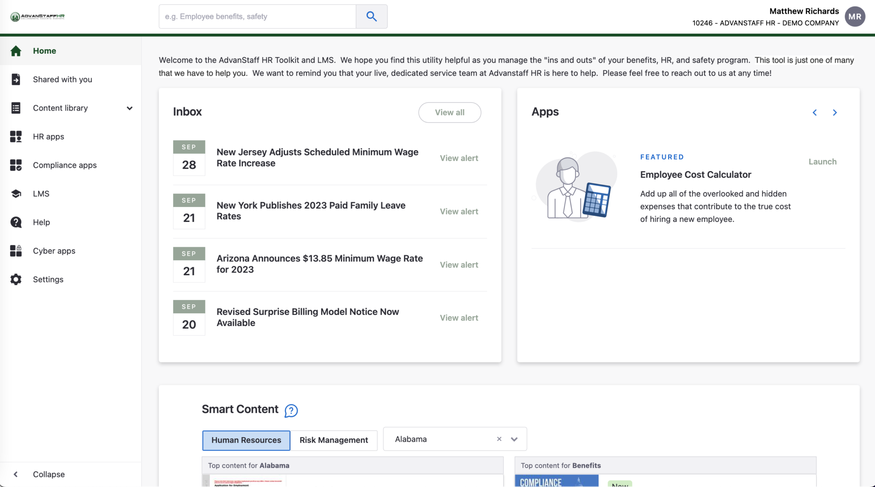Open the Compliance apps icon
This screenshot has height=487, width=875.
pos(16,165)
